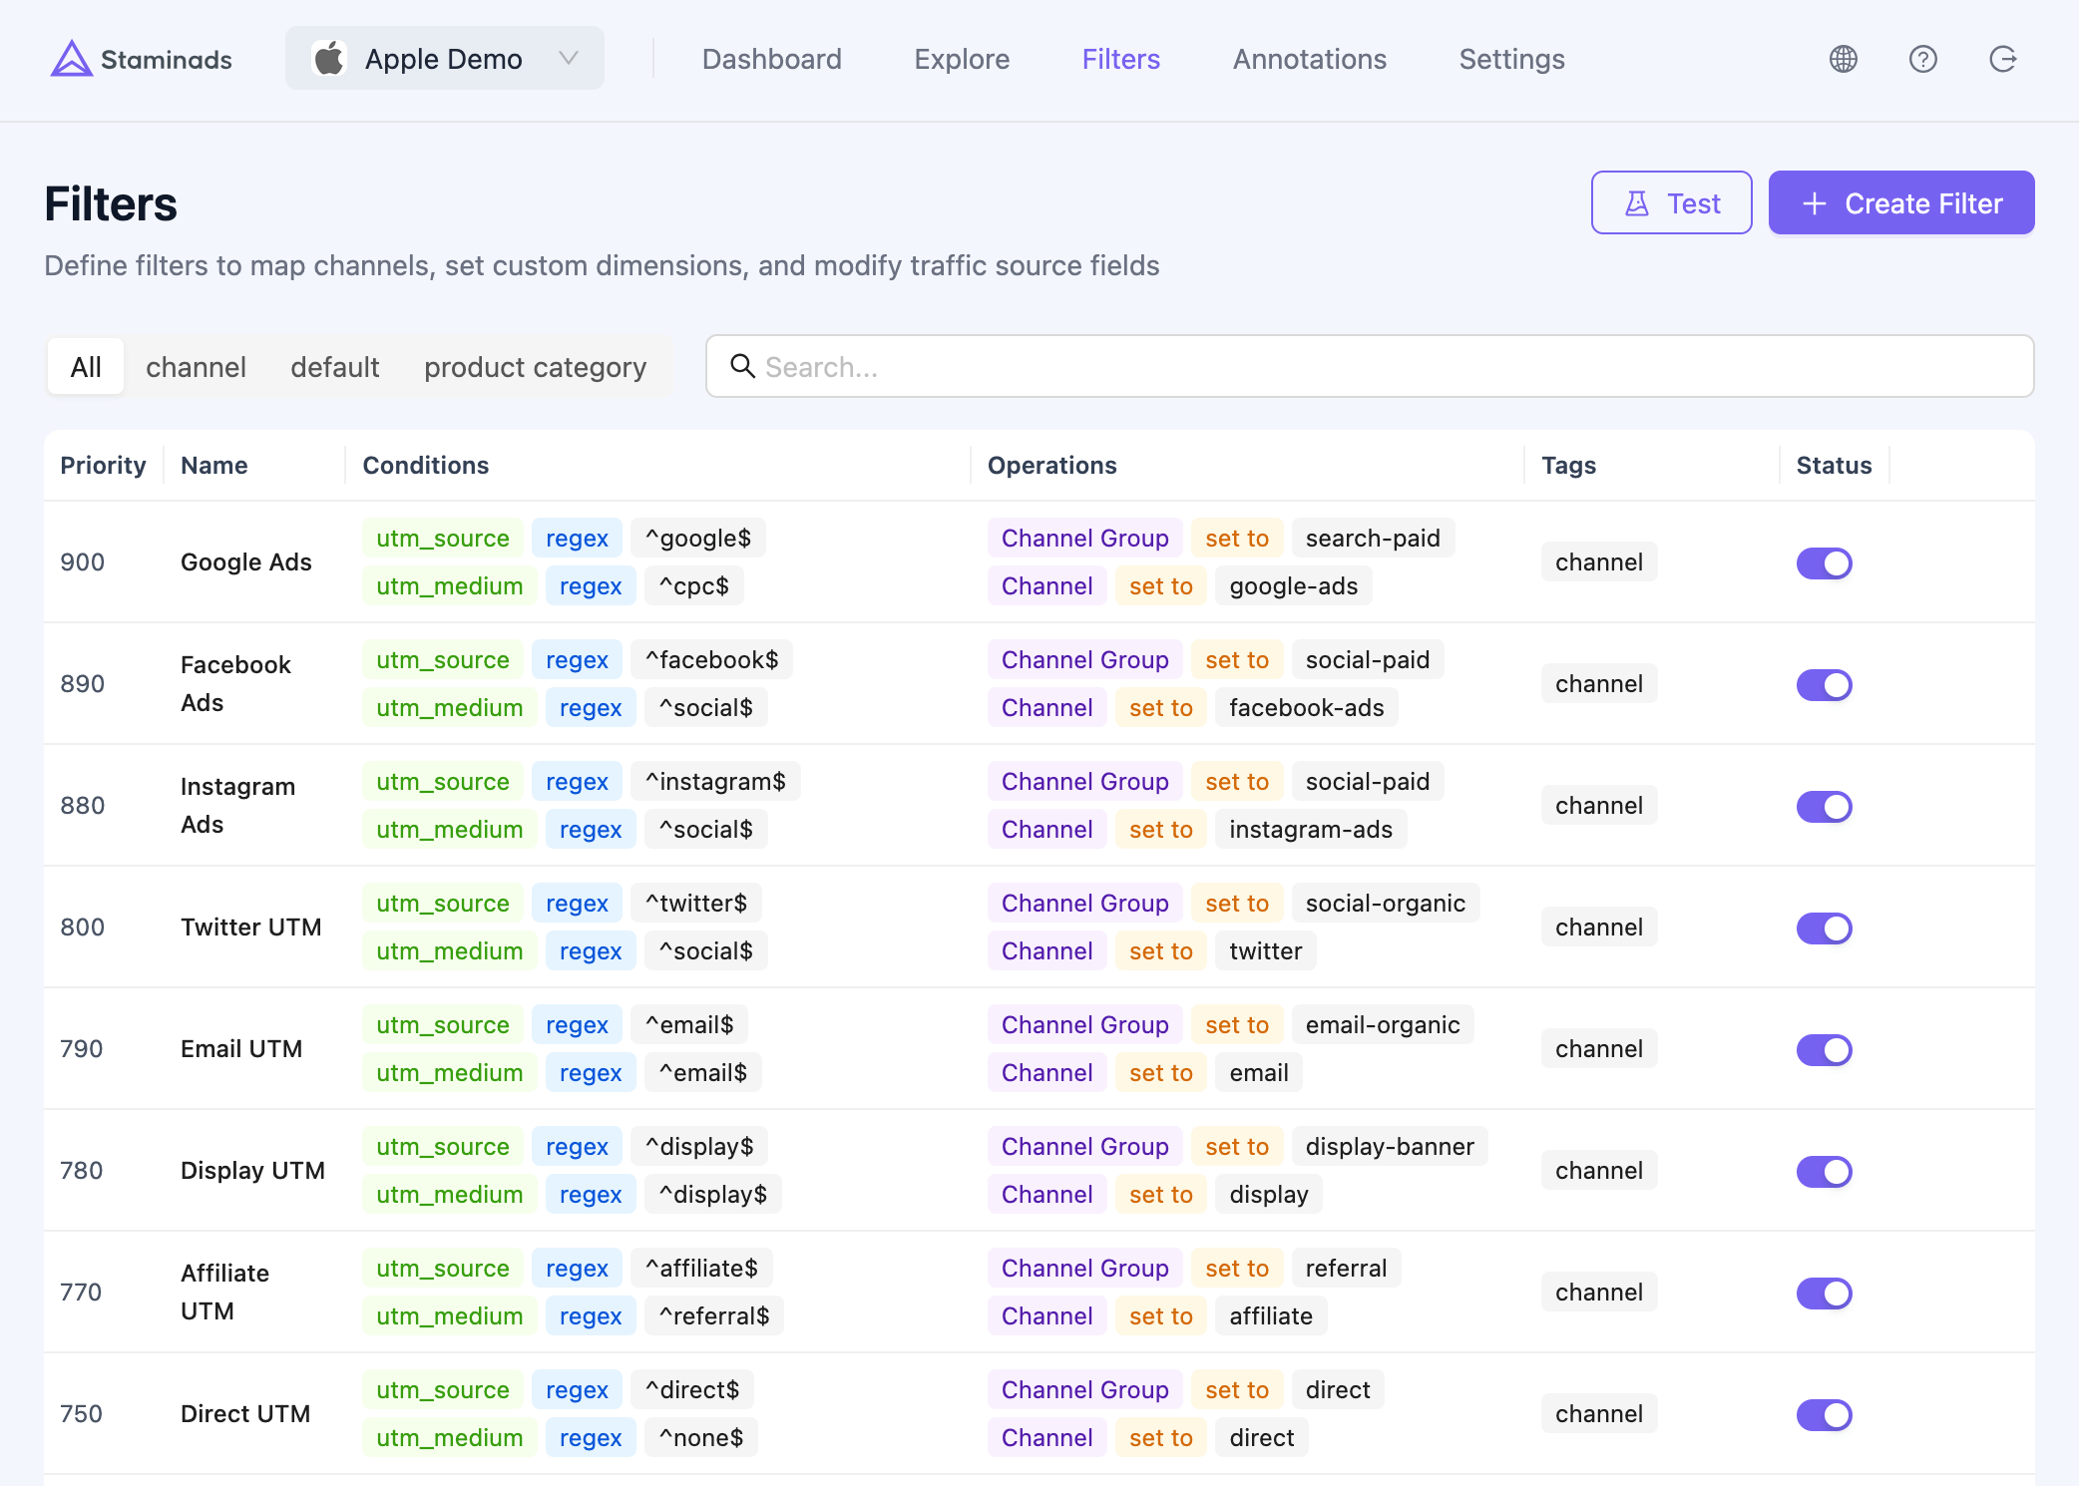Switch off the Display UTM toggle
This screenshot has width=2079, height=1486.
click(x=1825, y=1172)
